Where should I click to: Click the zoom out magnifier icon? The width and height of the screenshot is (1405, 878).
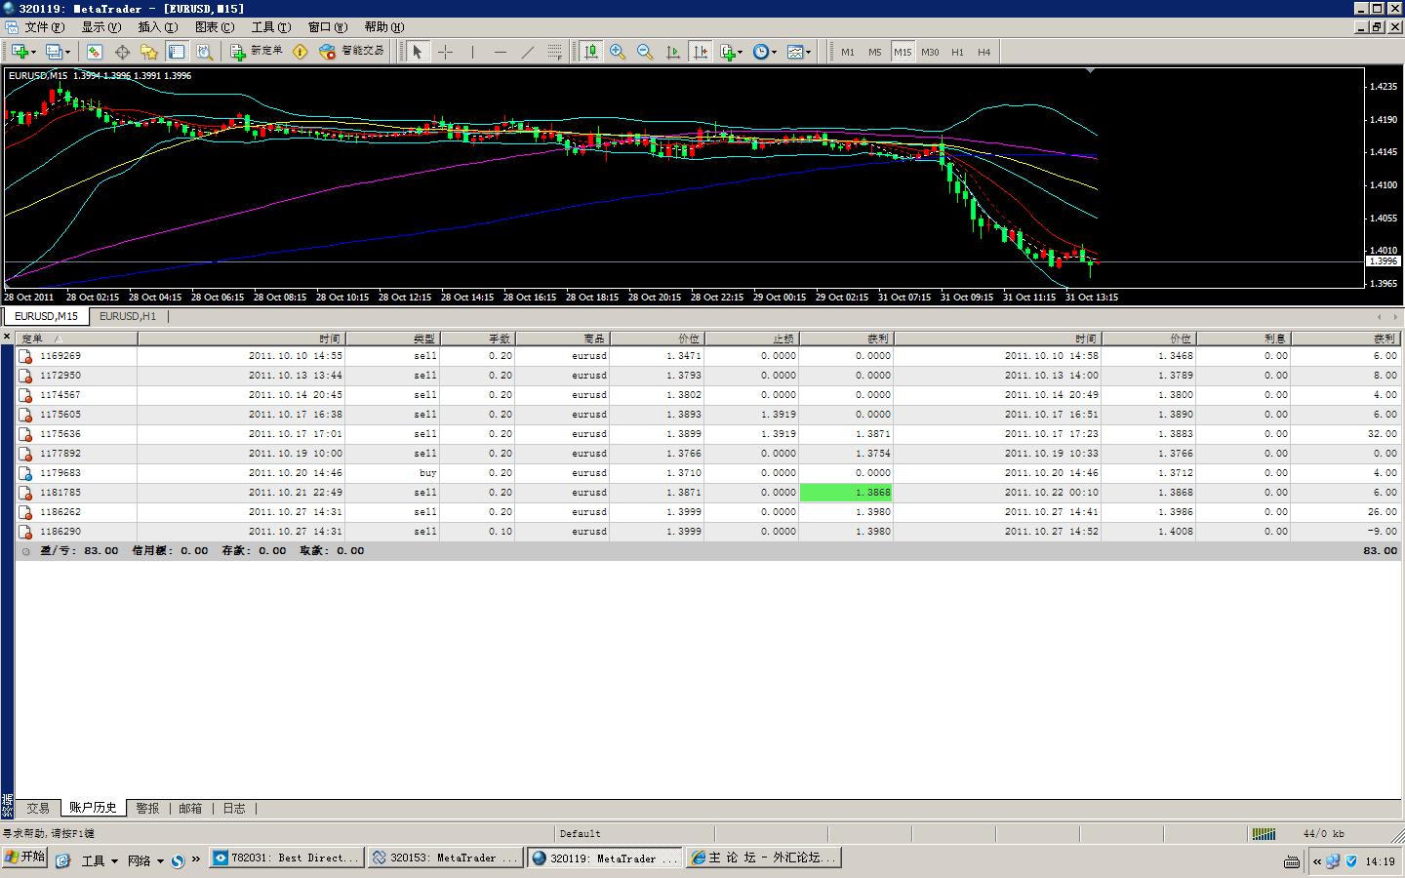(x=645, y=52)
